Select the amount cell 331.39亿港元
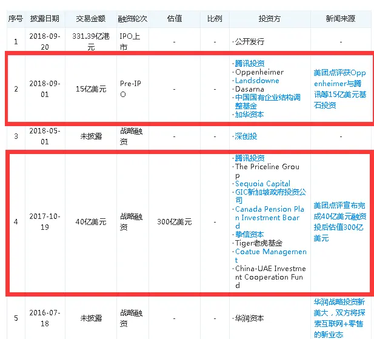374x339 pixels. click(91, 41)
